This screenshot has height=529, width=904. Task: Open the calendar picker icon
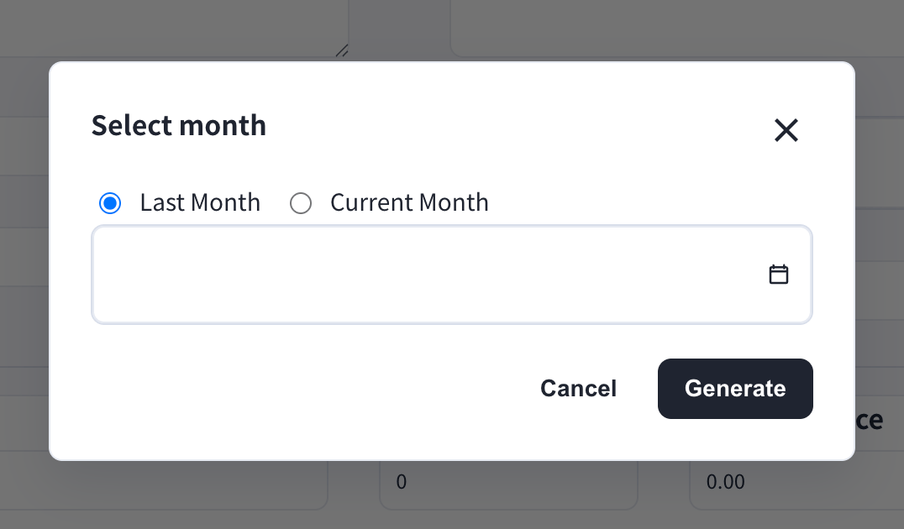tap(778, 275)
